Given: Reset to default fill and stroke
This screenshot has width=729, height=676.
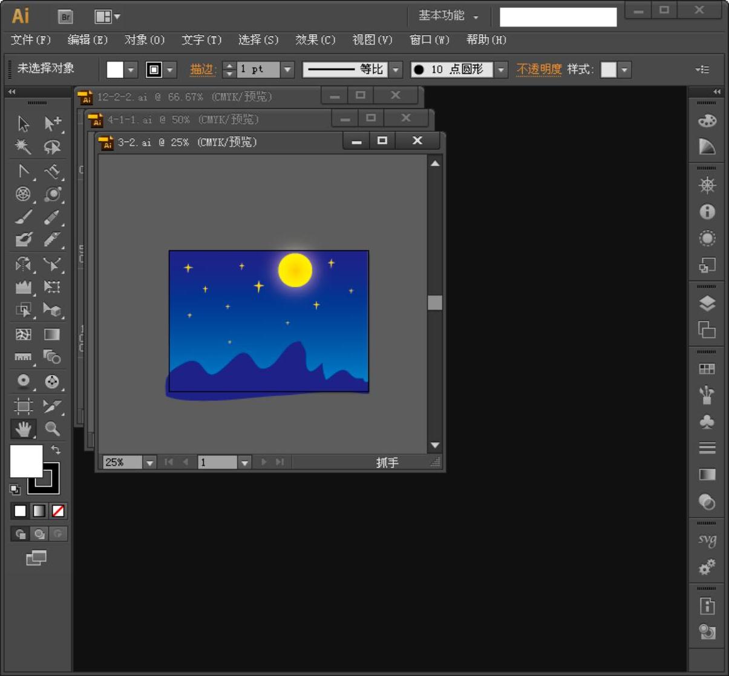Looking at the screenshot, I should click(x=15, y=489).
